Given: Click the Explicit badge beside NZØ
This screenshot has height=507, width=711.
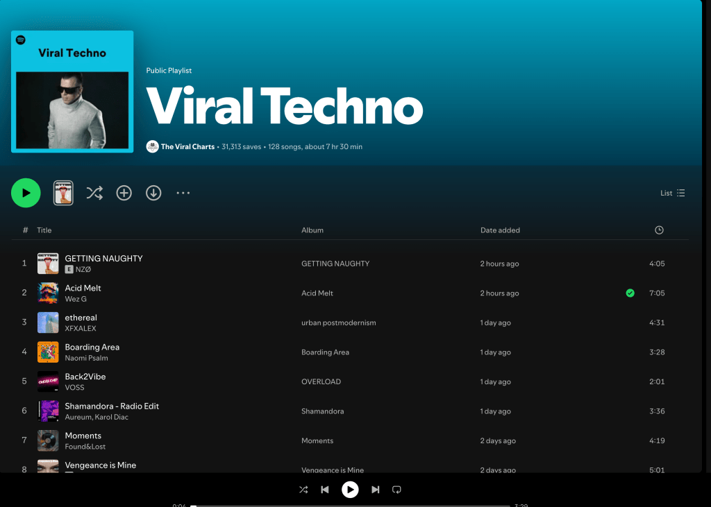Looking at the screenshot, I should pos(69,270).
